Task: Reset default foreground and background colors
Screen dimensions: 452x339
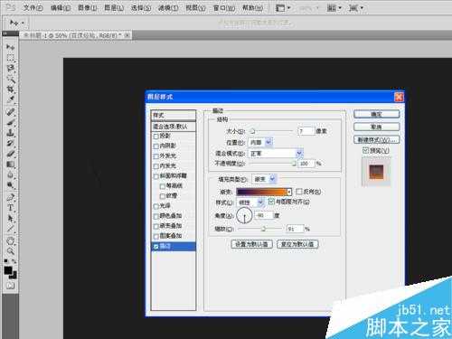Action: tap(6, 261)
